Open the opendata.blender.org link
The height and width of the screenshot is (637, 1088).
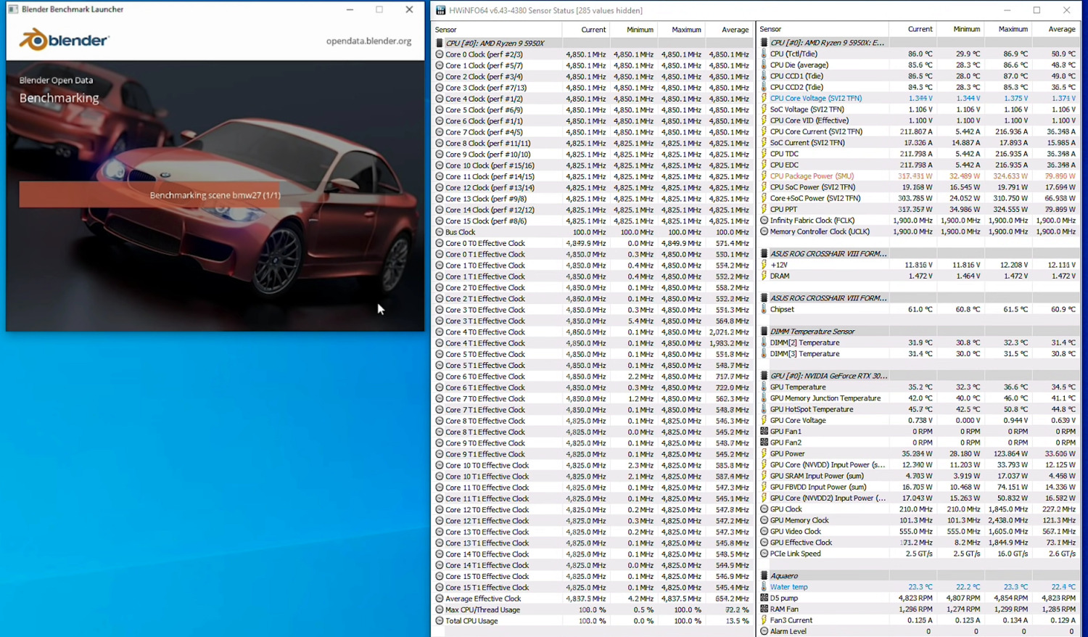tap(368, 41)
